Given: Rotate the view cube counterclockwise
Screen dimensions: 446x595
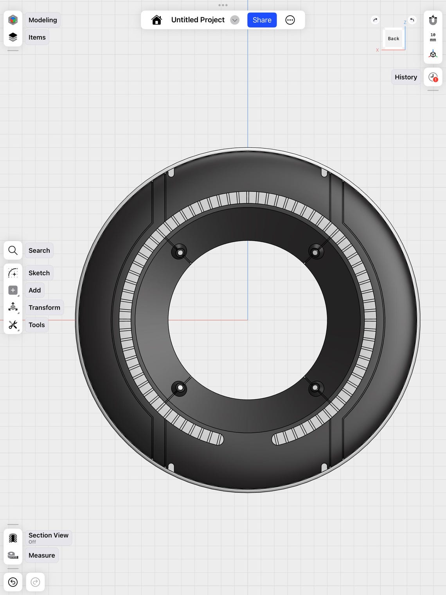Looking at the screenshot, I should (x=412, y=20).
